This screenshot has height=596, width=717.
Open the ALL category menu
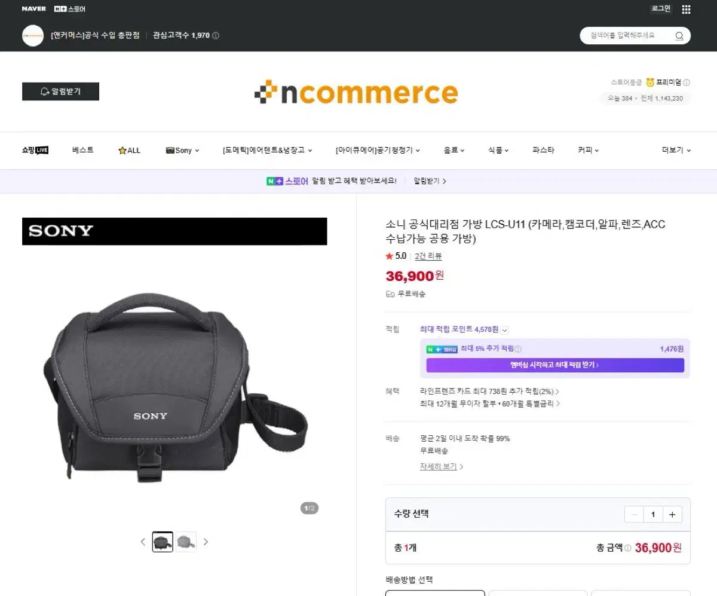click(129, 150)
